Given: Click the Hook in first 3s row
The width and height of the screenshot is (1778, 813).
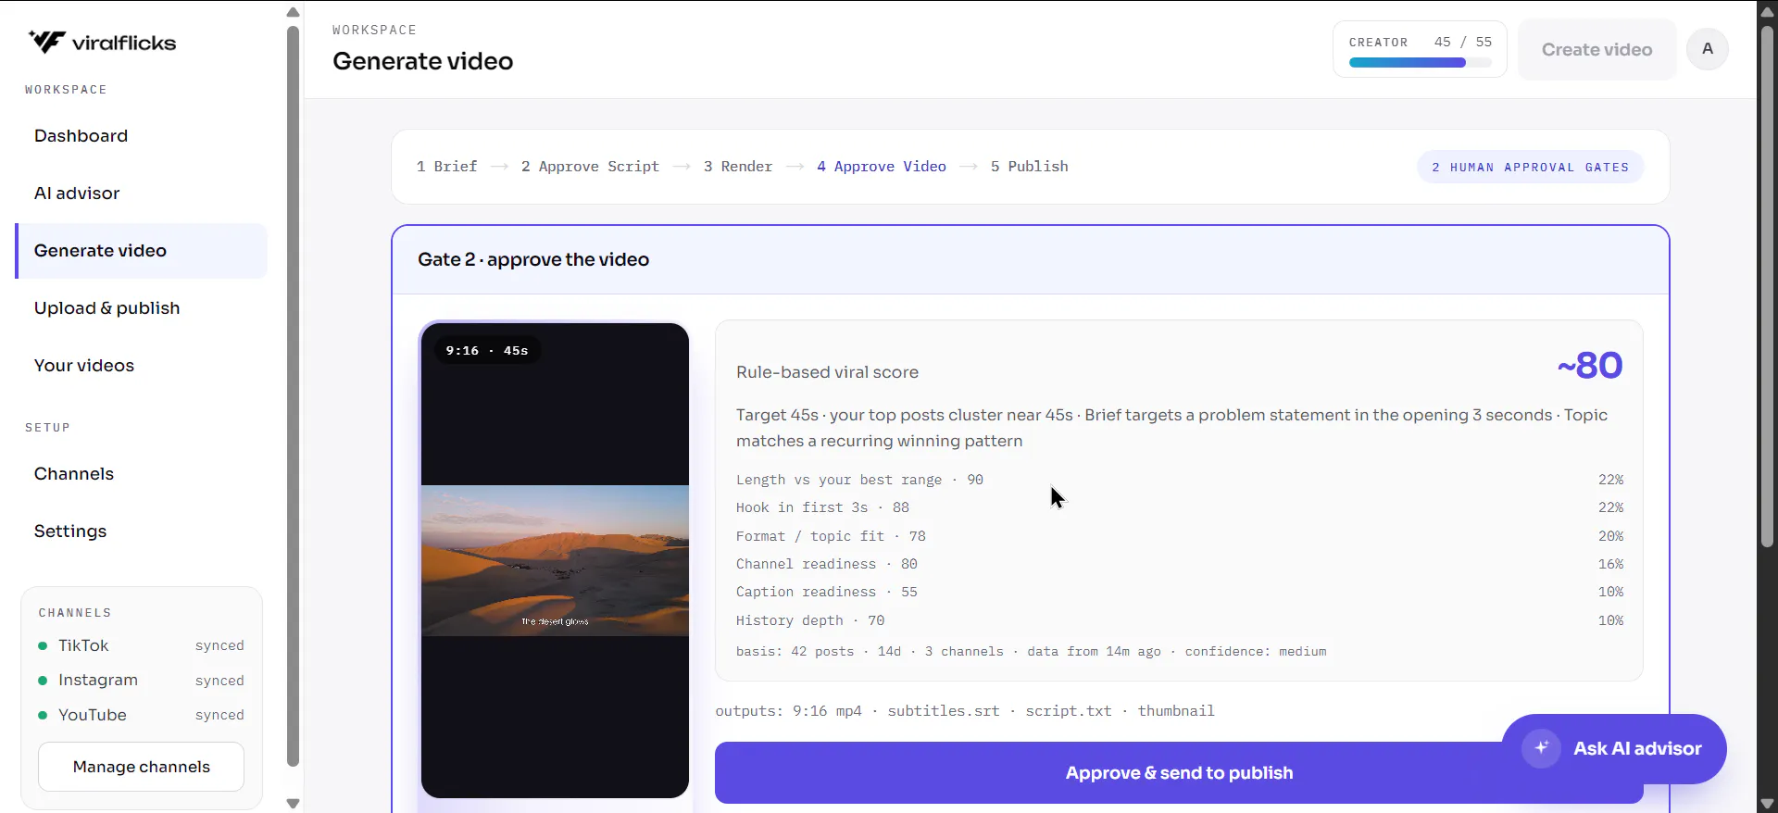Looking at the screenshot, I should click(1179, 507).
